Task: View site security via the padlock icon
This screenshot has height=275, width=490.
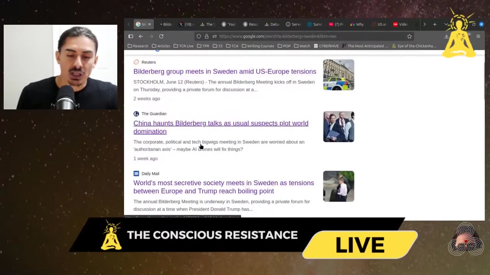Action: pyautogui.click(x=207, y=36)
